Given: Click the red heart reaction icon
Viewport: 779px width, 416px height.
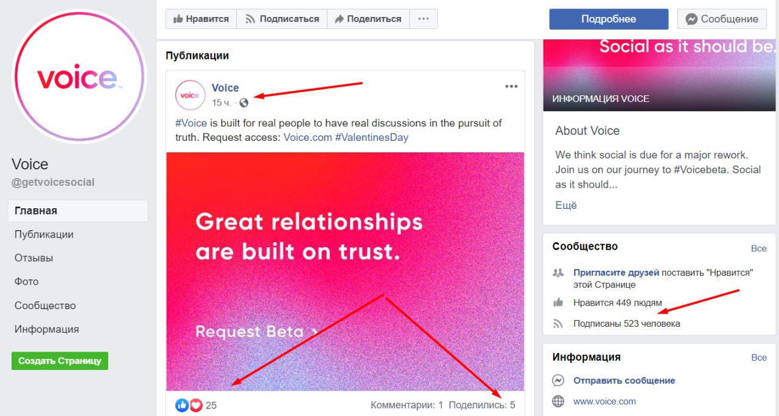Looking at the screenshot, I should coord(195,405).
